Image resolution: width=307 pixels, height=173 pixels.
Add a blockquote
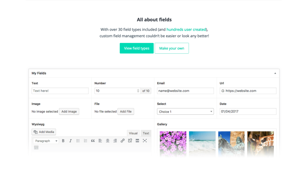(x=93, y=140)
